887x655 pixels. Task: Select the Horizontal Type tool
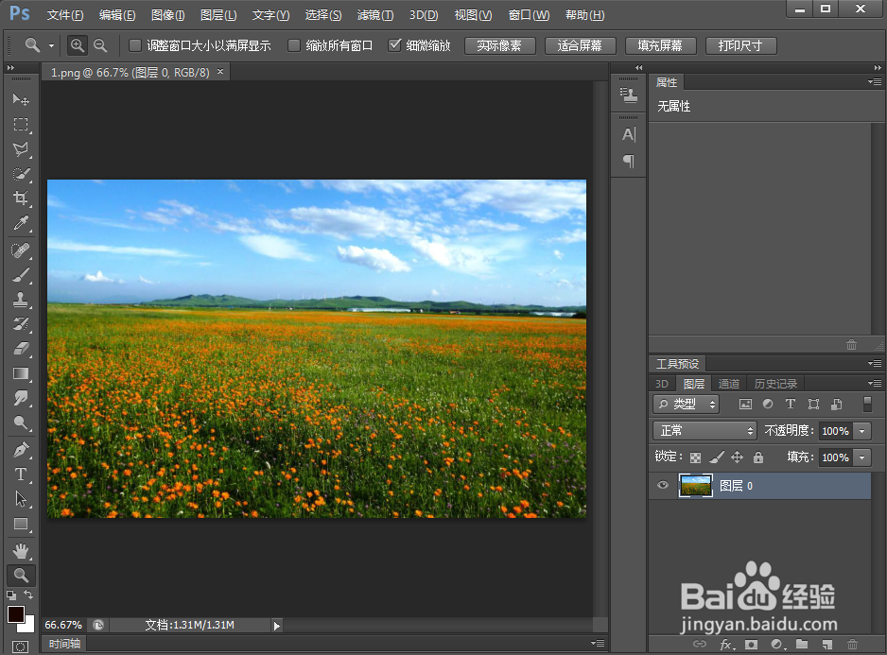point(21,474)
